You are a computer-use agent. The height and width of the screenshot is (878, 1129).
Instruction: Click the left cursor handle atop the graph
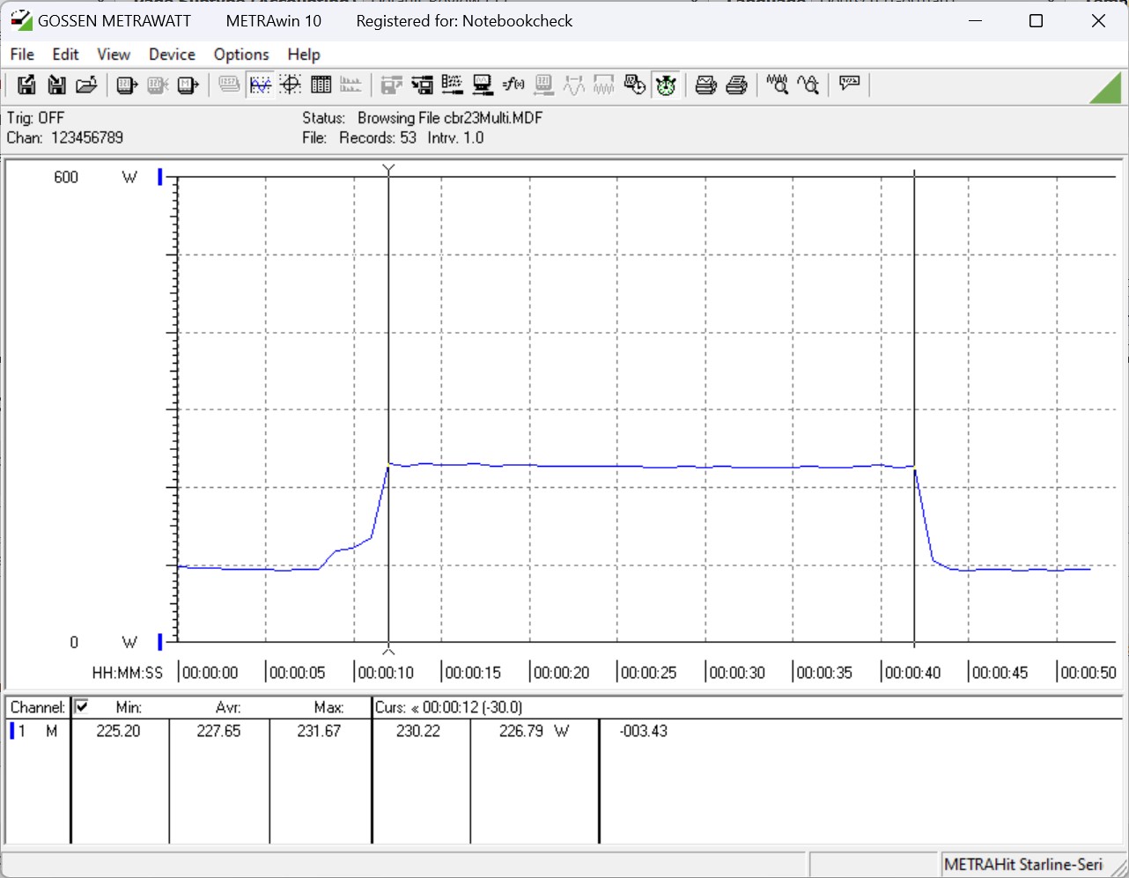tap(388, 168)
